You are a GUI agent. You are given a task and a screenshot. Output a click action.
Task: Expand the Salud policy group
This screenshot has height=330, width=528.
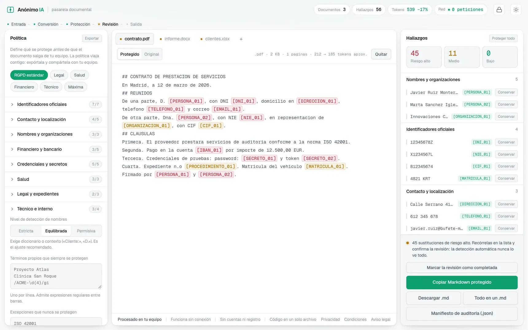[56, 179]
